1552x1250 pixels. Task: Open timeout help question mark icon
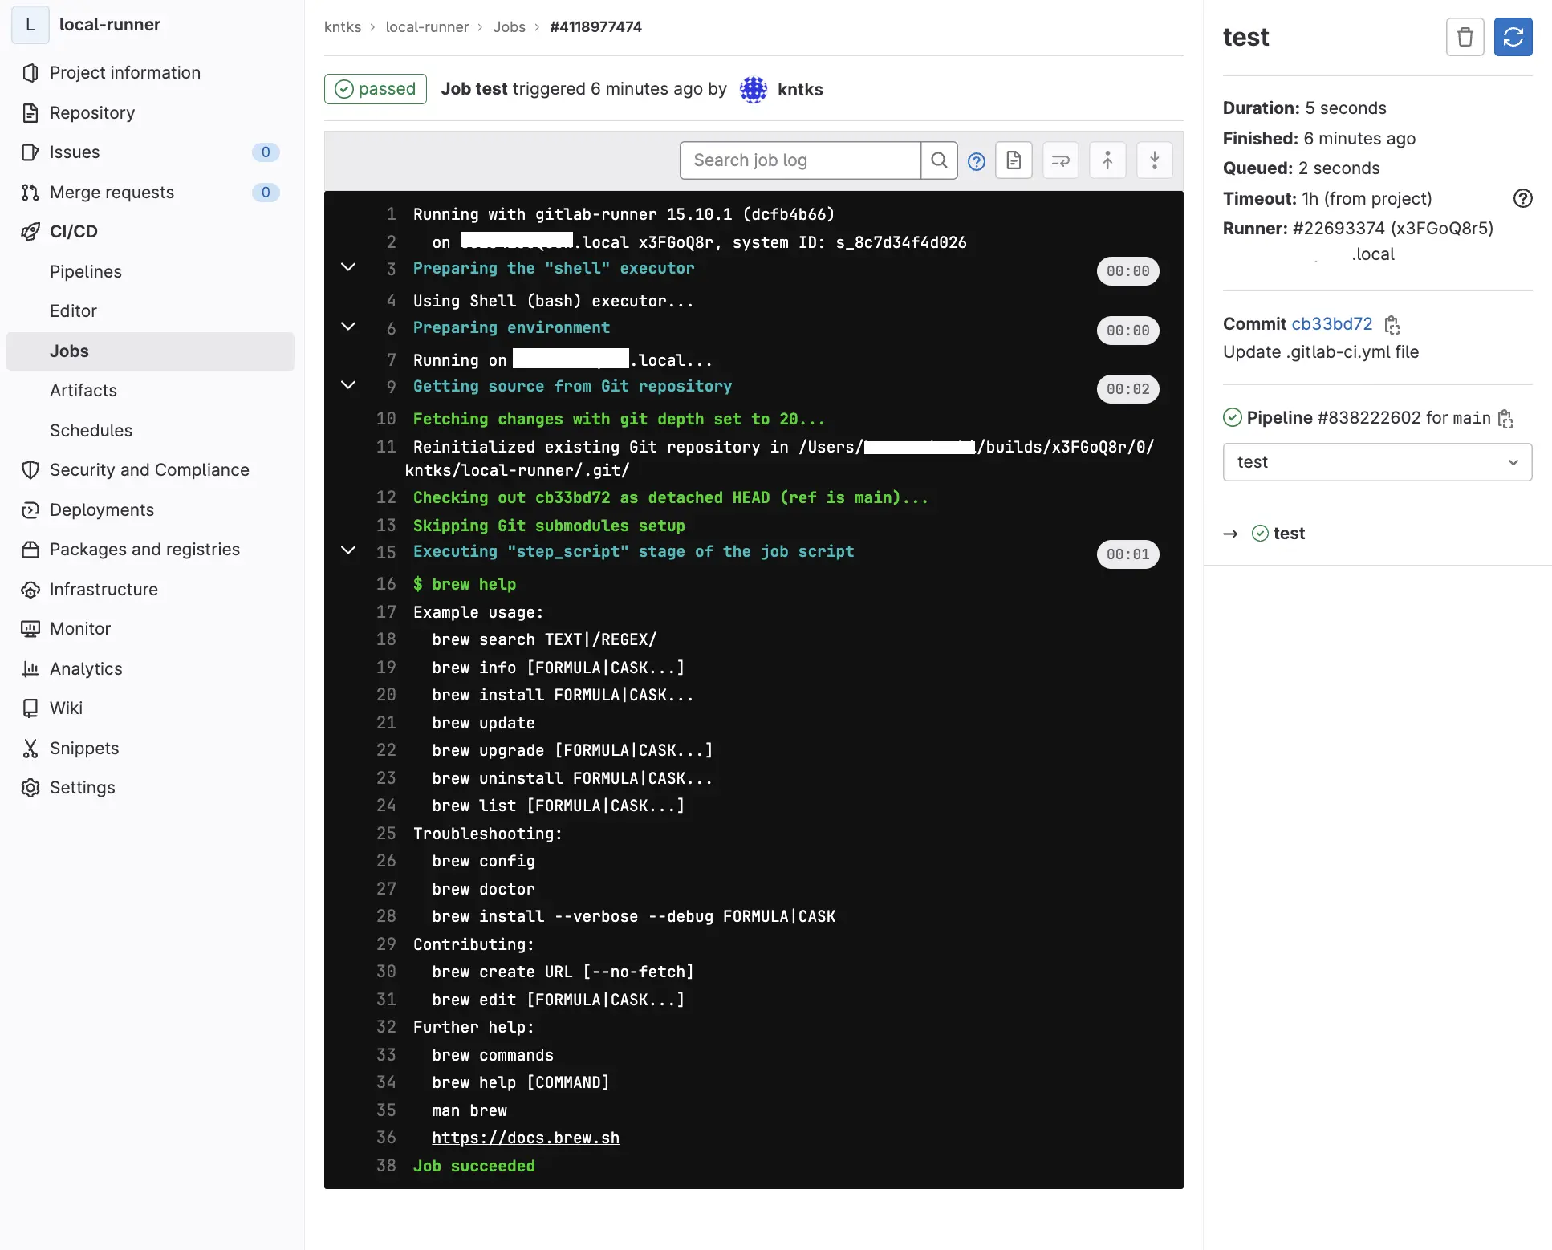pos(1522,198)
